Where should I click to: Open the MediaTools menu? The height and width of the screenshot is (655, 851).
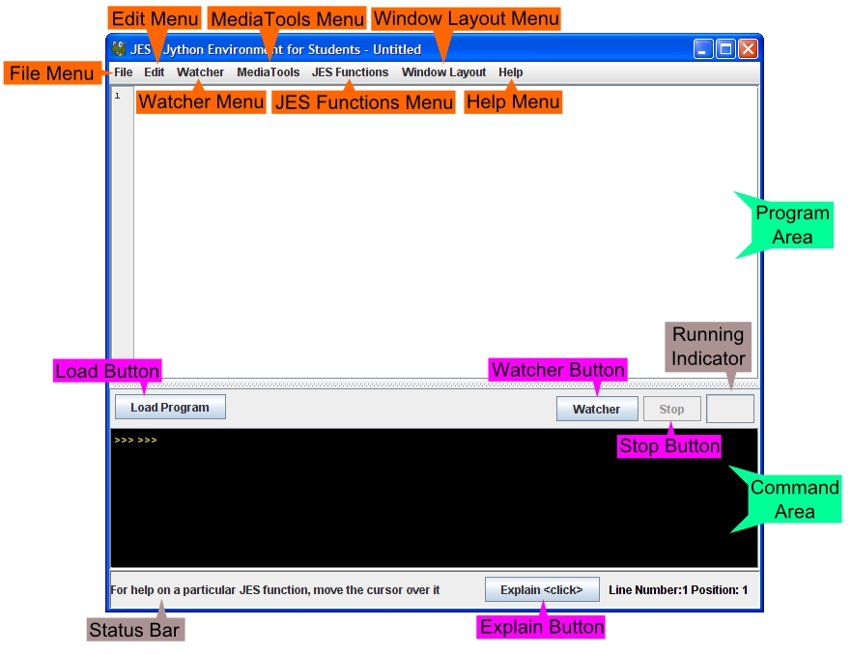pyautogui.click(x=268, y=72)
